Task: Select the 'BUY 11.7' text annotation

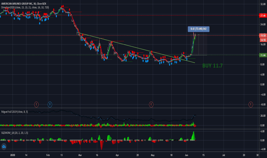Action: point(213,65)
